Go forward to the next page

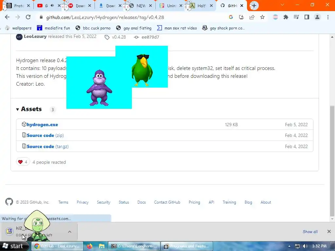18,17
